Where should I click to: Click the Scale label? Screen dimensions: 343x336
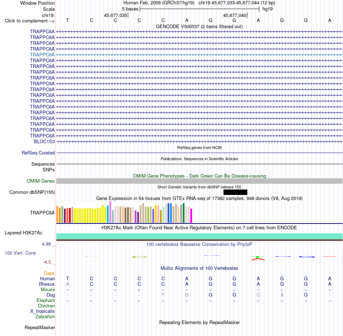pyautogui.click(x=49, y=9)
